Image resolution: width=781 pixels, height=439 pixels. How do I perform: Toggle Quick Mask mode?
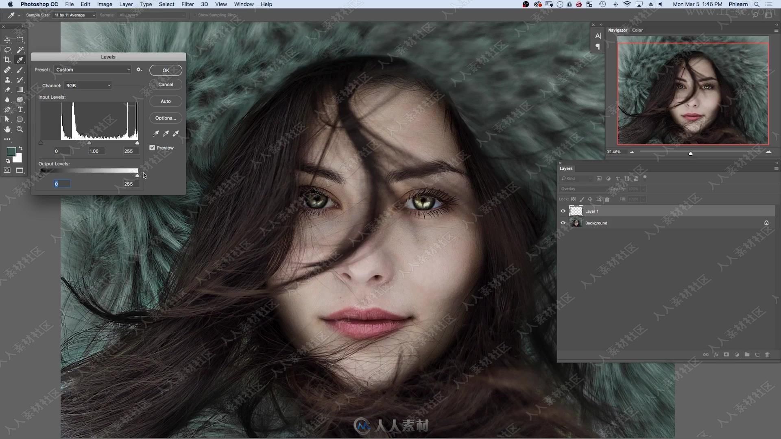click(7, 170)
